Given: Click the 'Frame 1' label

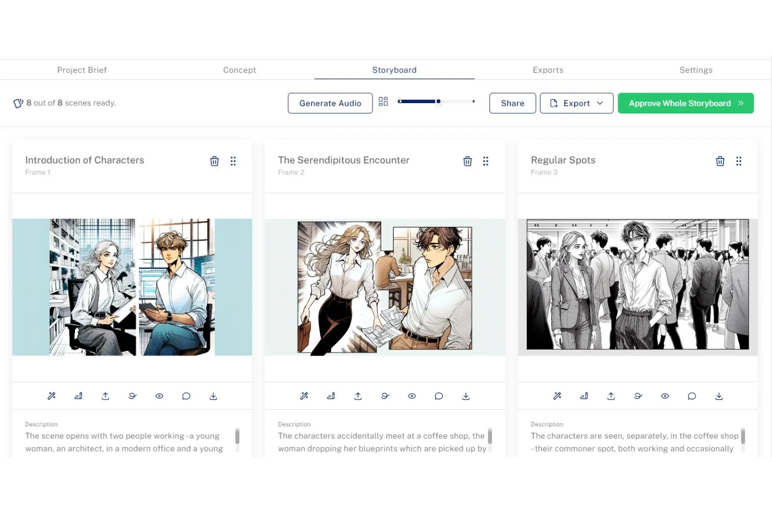Looking at the screenshot, I should [38, 172].
